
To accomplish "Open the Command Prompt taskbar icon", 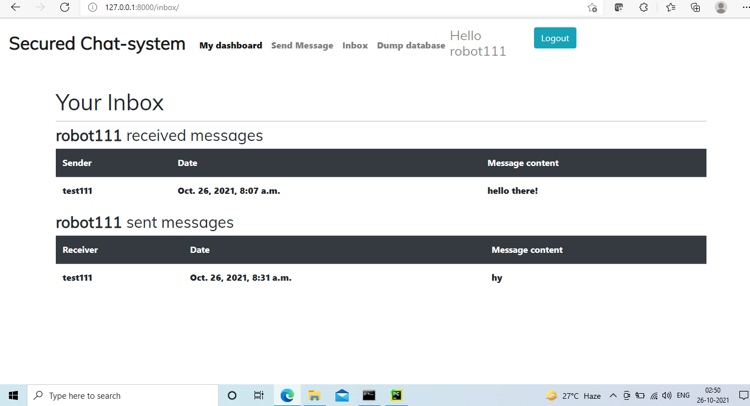I will [369, 395].
